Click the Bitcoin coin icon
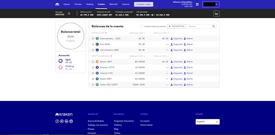This screenshot has width=275, height=135. pos(97,61)
